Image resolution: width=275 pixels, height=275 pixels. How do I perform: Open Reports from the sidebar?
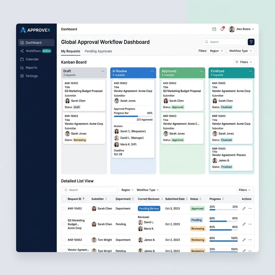pos(36,67)
